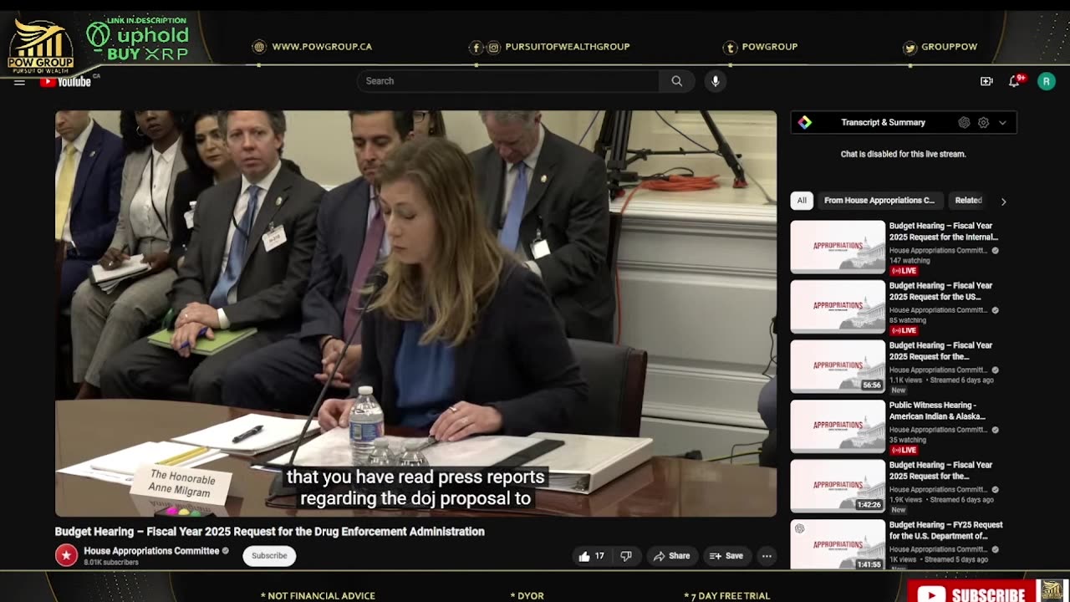The height and width of the screenshot is (602, 1070).
Task: Open Public Witness Hearing - American Indian video
Action: coord(937,411)
